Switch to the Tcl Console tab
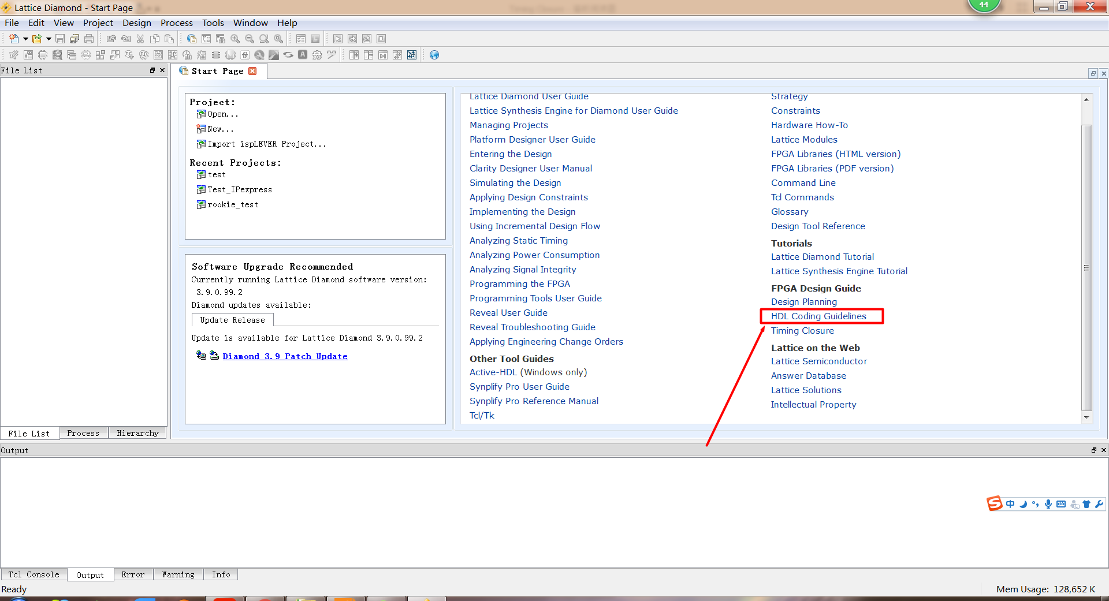This screenshot has height=601, width=1109. coord(34,574)
